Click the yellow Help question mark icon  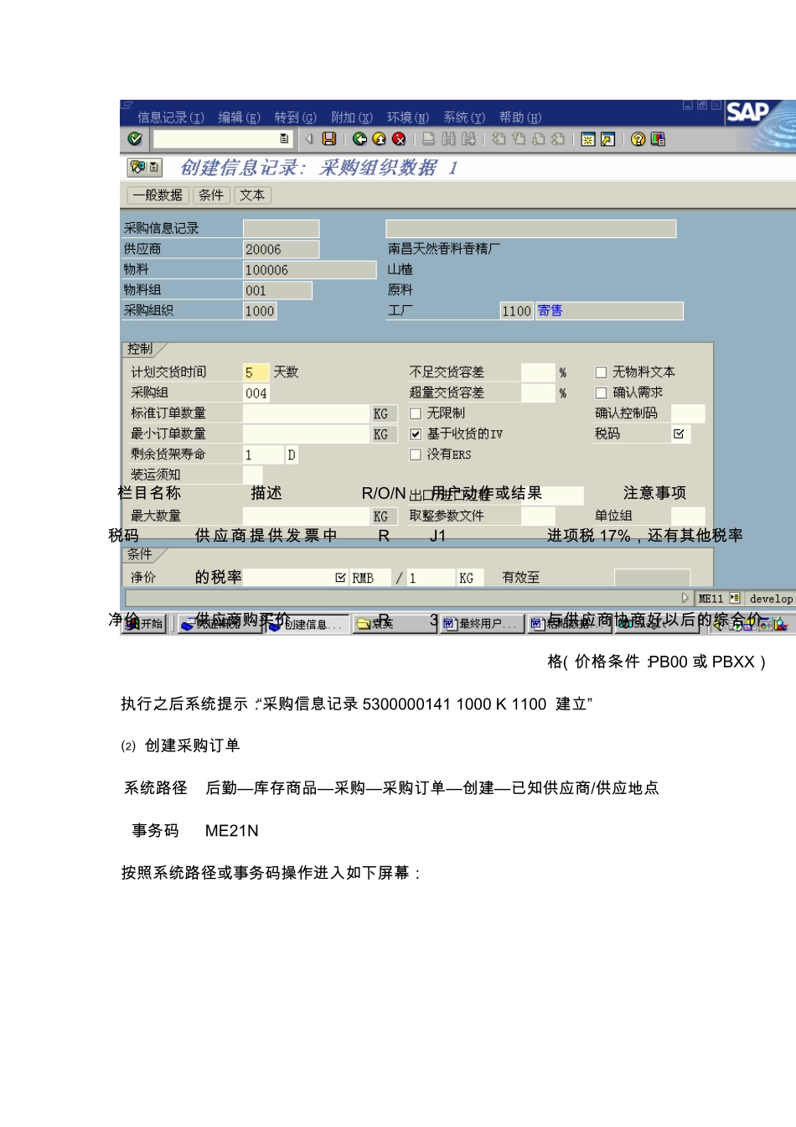tap(638, 138)
